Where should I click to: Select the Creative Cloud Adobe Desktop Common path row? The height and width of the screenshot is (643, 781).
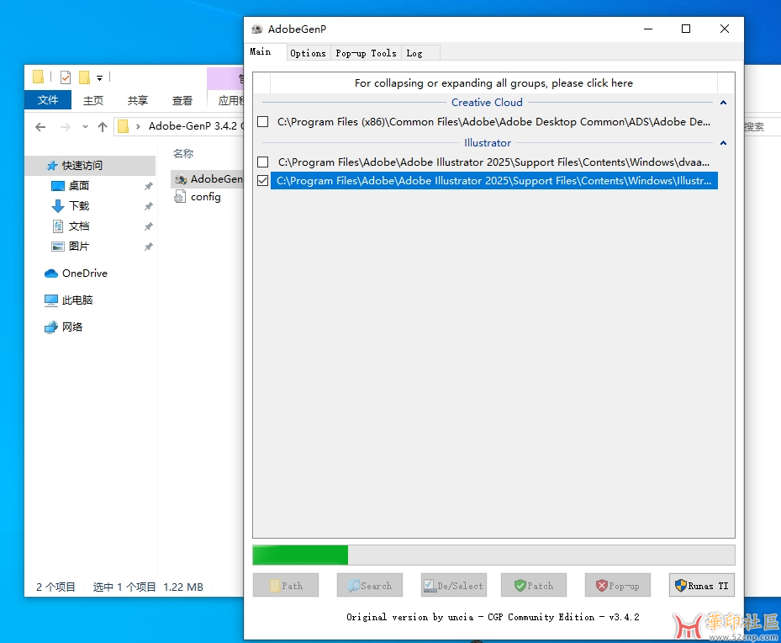[x=493, y=122]
